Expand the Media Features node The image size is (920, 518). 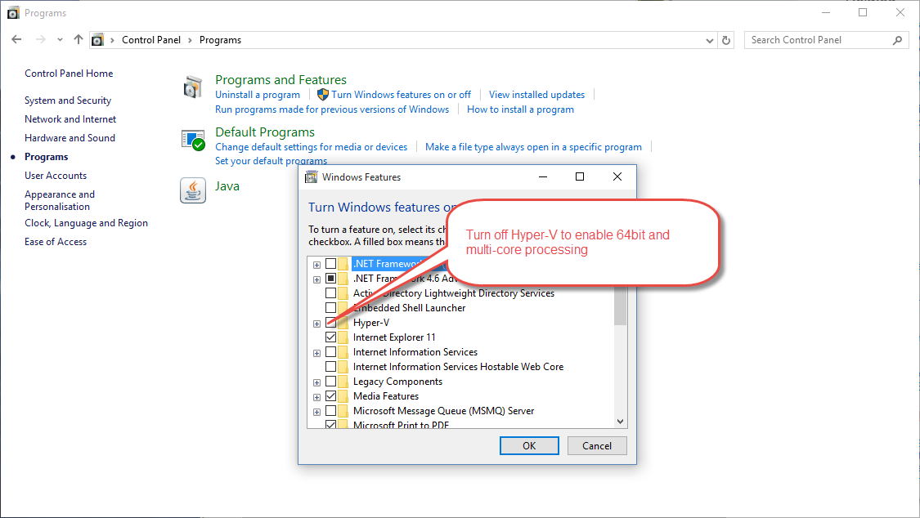pyautogui.click(x=316, y=397)
